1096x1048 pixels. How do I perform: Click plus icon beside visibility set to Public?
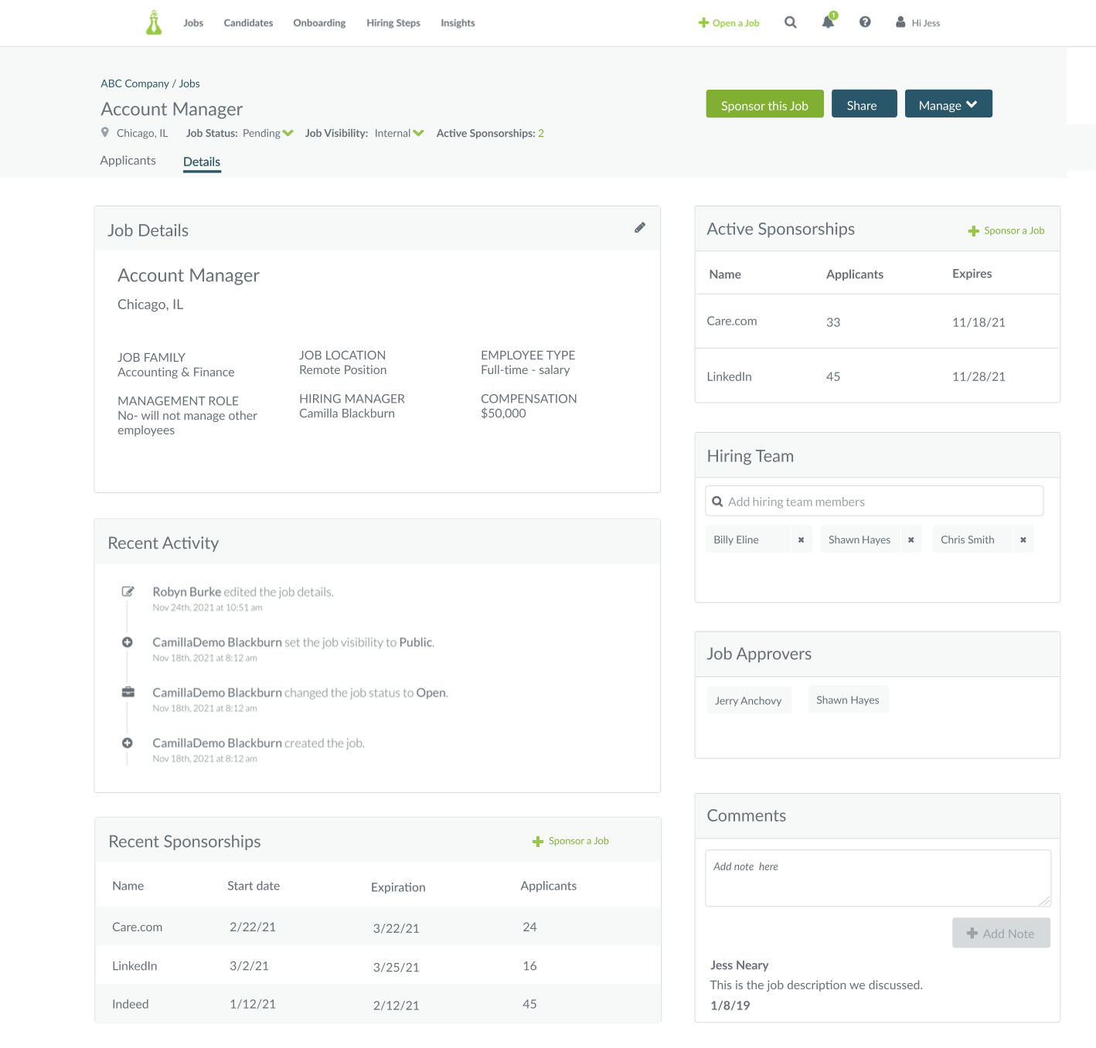click(128, 642)
